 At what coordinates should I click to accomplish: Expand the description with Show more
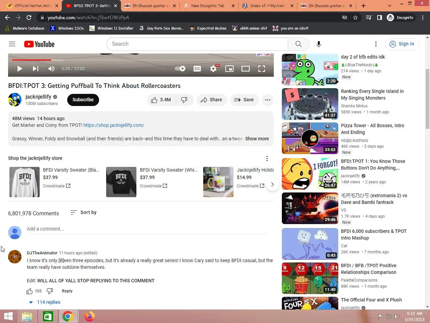pyautogui.click(x=257, y=139)
